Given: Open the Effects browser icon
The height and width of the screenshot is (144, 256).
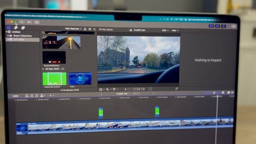Looking at the screenshot, I should [228, 92].
